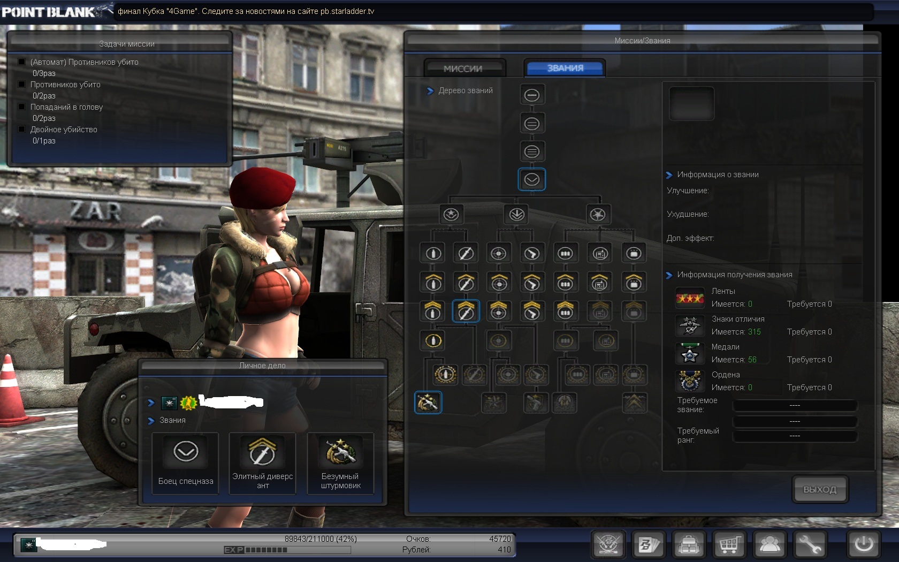Click the ribbons (Ленты) award icon
This screenshot has width=899, height=562.
[x=690, y=298]
